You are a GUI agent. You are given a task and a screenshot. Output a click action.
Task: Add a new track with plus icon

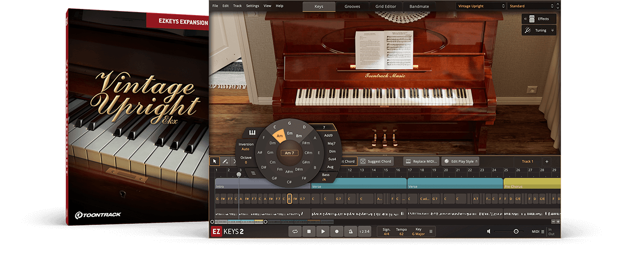(547, 161)
